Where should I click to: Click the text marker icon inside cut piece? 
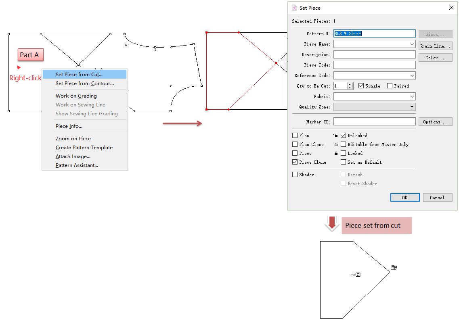coord(358,275)
